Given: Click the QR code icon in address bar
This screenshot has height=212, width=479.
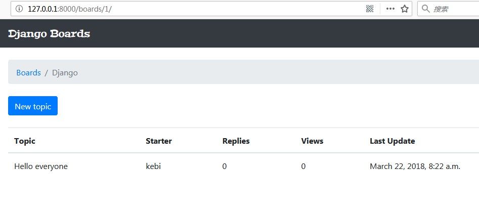Looking at the screenshot, I should (370, 9).
